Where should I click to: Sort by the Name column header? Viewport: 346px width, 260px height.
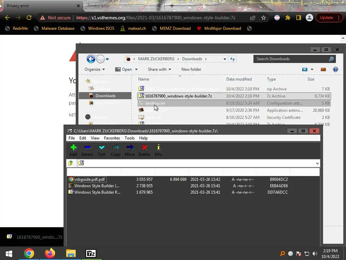(x=144, y=79)
